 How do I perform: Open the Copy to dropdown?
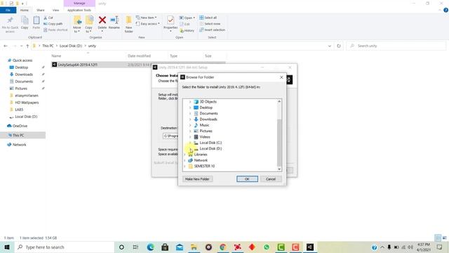89,25
